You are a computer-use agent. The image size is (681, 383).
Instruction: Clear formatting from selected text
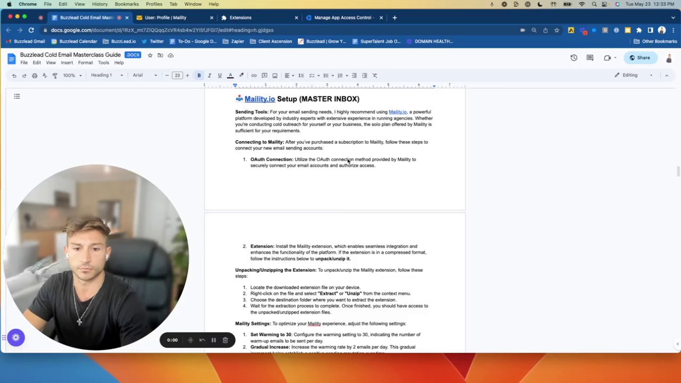(x=375, y=76)
